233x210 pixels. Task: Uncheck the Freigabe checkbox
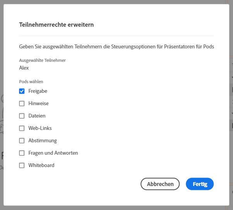pos(22,91)
